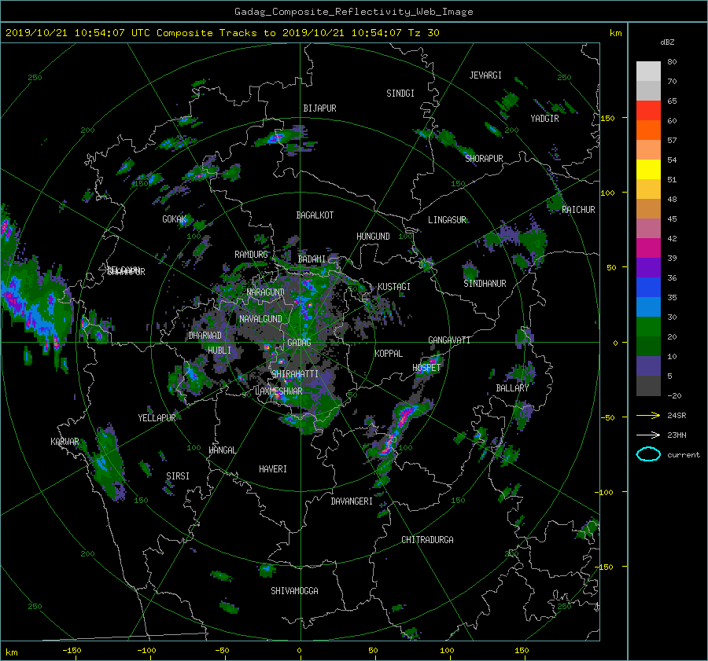The width and height of the screenshot is (708, 661).
Task: Select the red 60 dBZ color swatch
Action: (x=648, y=111)
